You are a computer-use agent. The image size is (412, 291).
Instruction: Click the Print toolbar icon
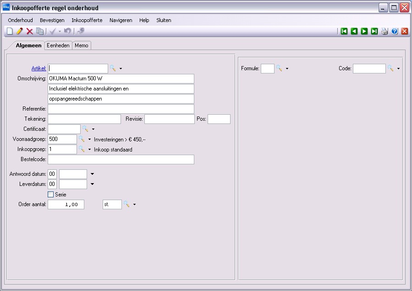[x=385, y=31]
